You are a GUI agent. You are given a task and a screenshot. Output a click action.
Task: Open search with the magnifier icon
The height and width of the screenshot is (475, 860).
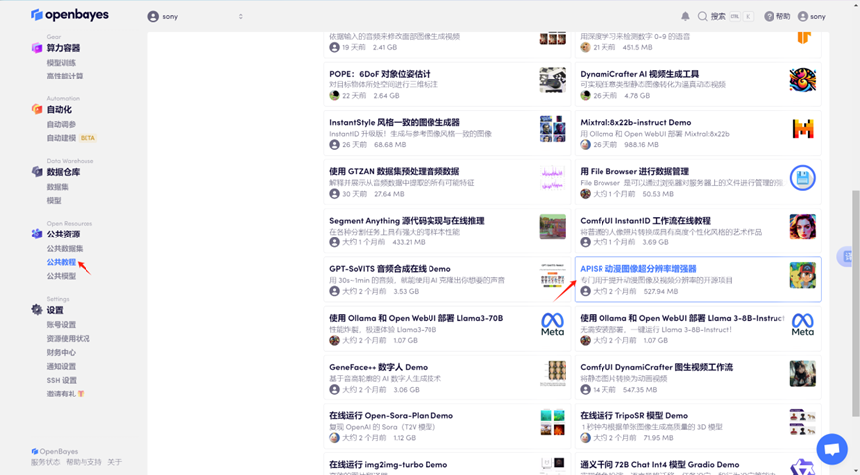[702, 17]
